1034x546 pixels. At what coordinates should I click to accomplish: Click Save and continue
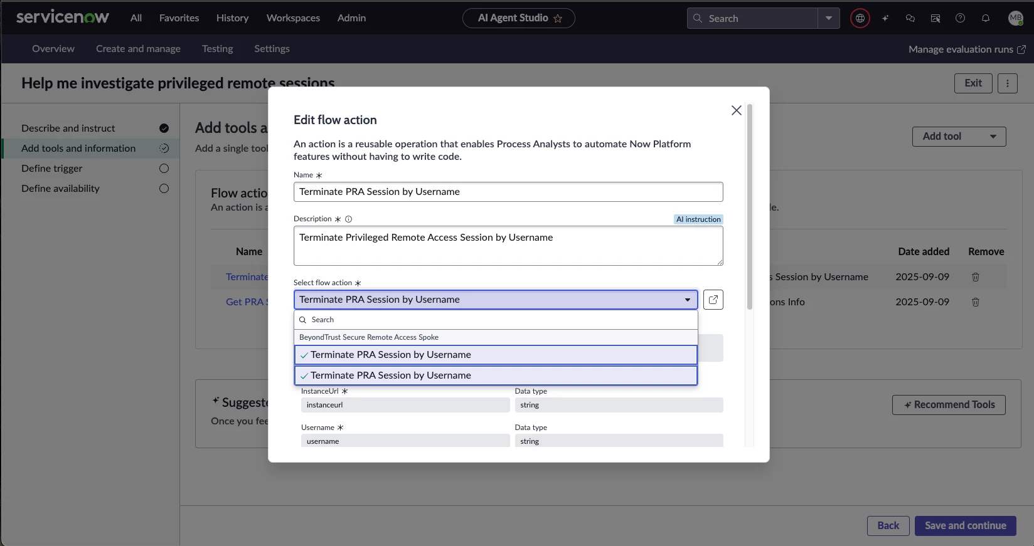965,526
